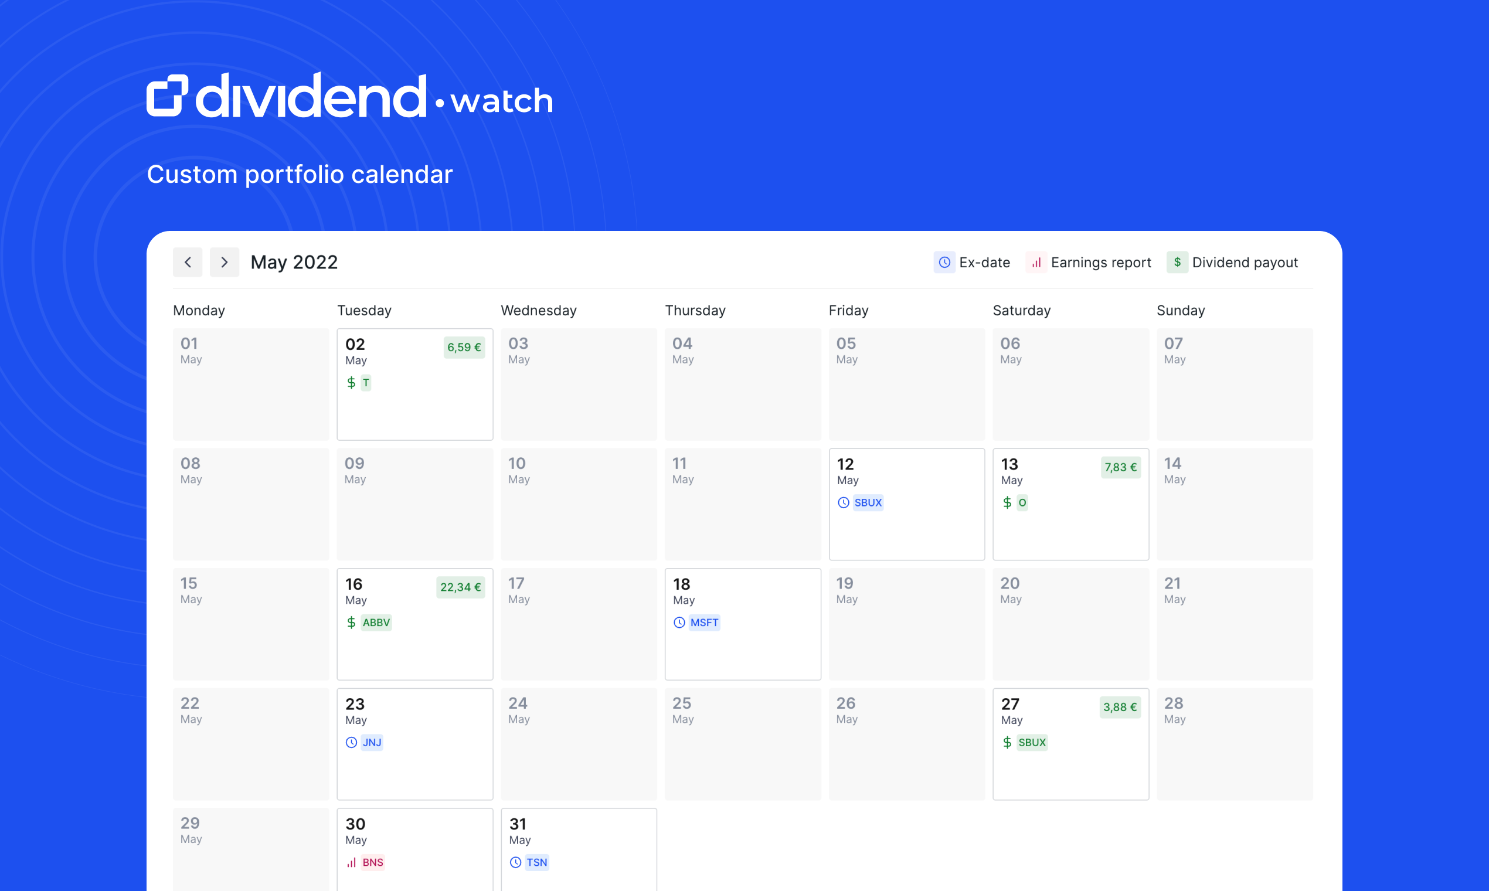Click the Dividend payout dollar icon in legend
The image size is (1489, 891).
pyautogui.click(x=1177, y=263)
